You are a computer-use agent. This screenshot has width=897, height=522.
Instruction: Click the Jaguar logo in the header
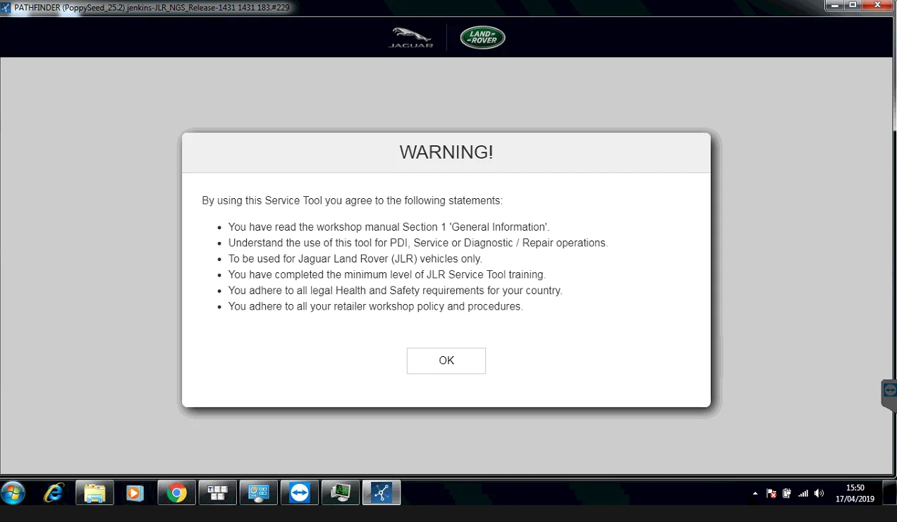[x=411, y=38]
